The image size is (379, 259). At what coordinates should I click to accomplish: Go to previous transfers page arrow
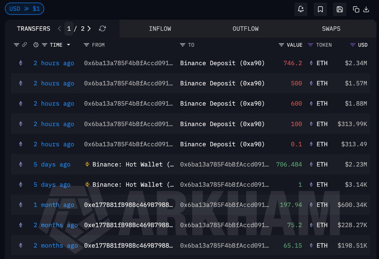click(59, 29)
